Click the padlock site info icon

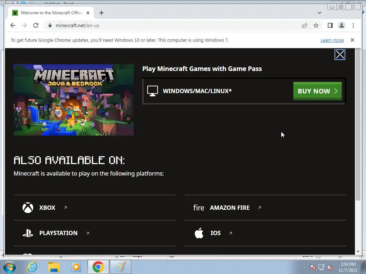(50, 25)
